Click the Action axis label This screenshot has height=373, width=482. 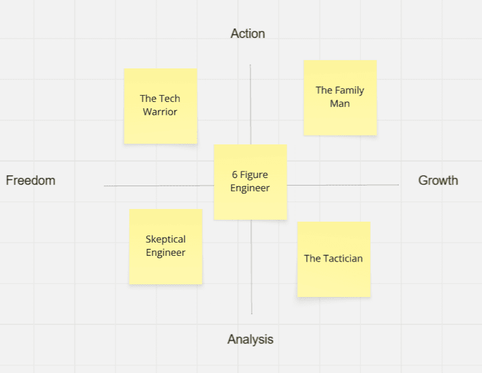(248, 34)
